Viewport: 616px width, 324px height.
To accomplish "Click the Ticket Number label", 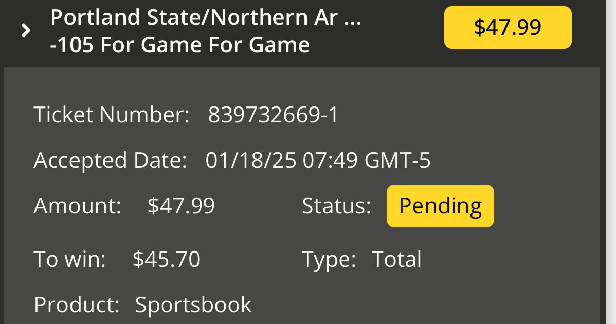I will coord(112,115).
